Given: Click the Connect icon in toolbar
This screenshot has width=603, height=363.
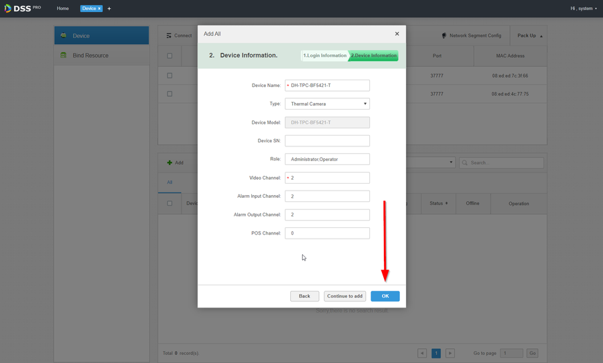Looking at the screenshot, I should coord(169,35).
